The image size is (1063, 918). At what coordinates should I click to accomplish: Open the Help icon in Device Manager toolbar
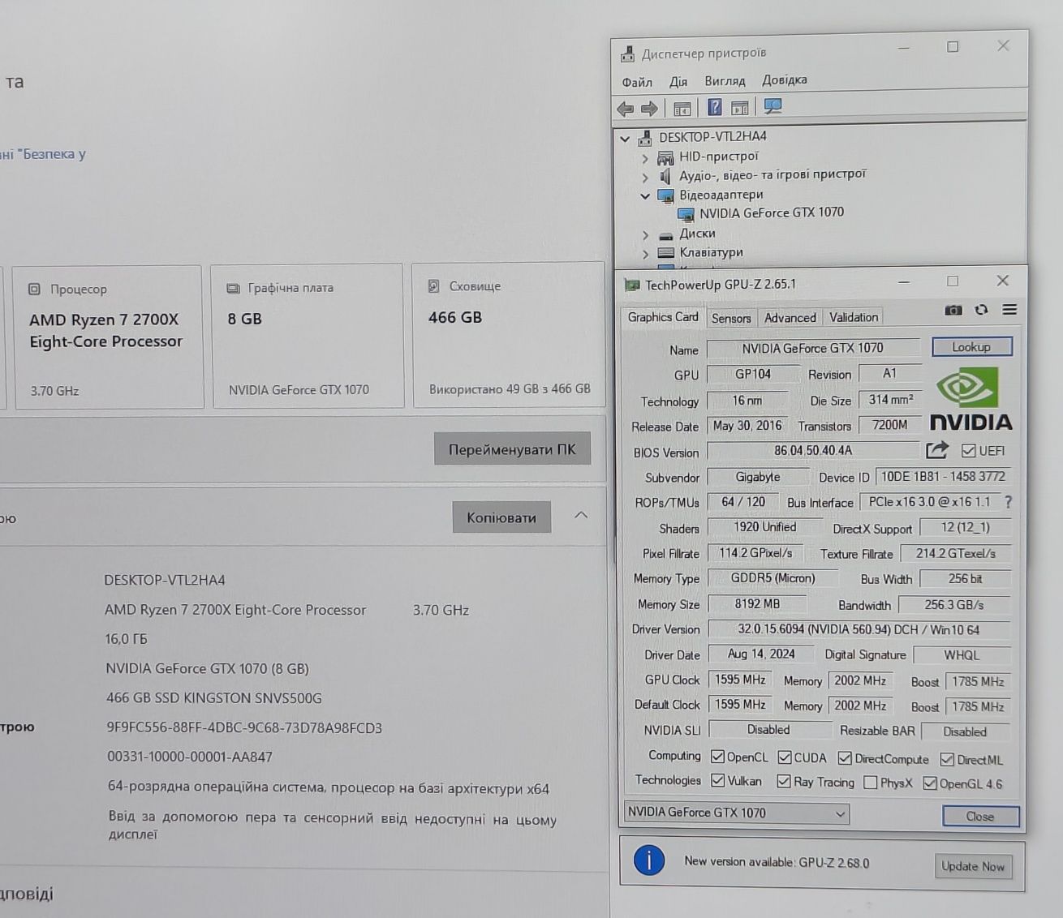pos(714,107)
